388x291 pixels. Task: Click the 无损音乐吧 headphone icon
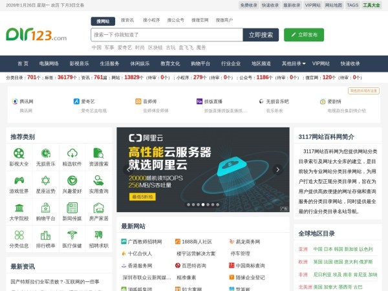point(261,102)
